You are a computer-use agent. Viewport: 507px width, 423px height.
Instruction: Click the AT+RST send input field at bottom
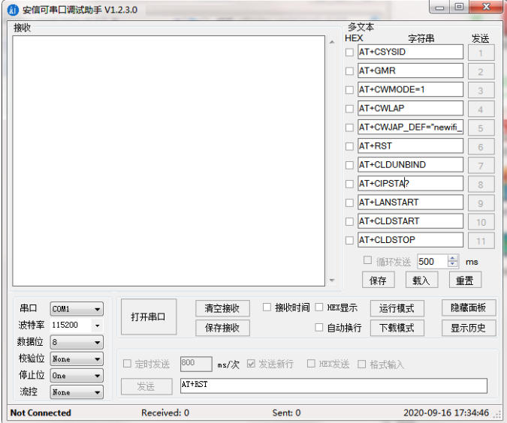[333, 385]
